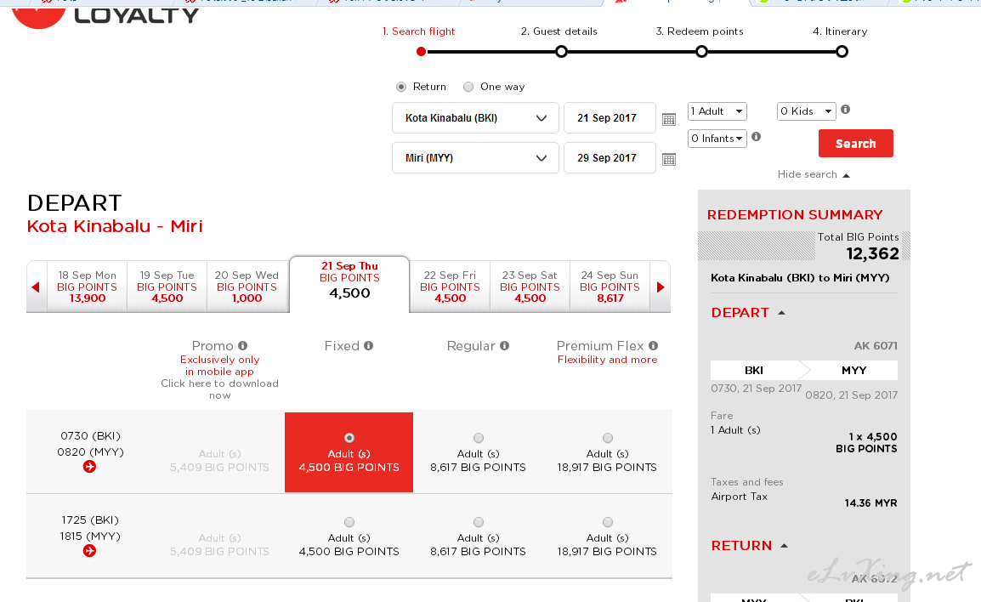Click the Airport Tax amount 14.36 MYR
Image resolution: width=981 pixels, height=602 pixels.
870,503
